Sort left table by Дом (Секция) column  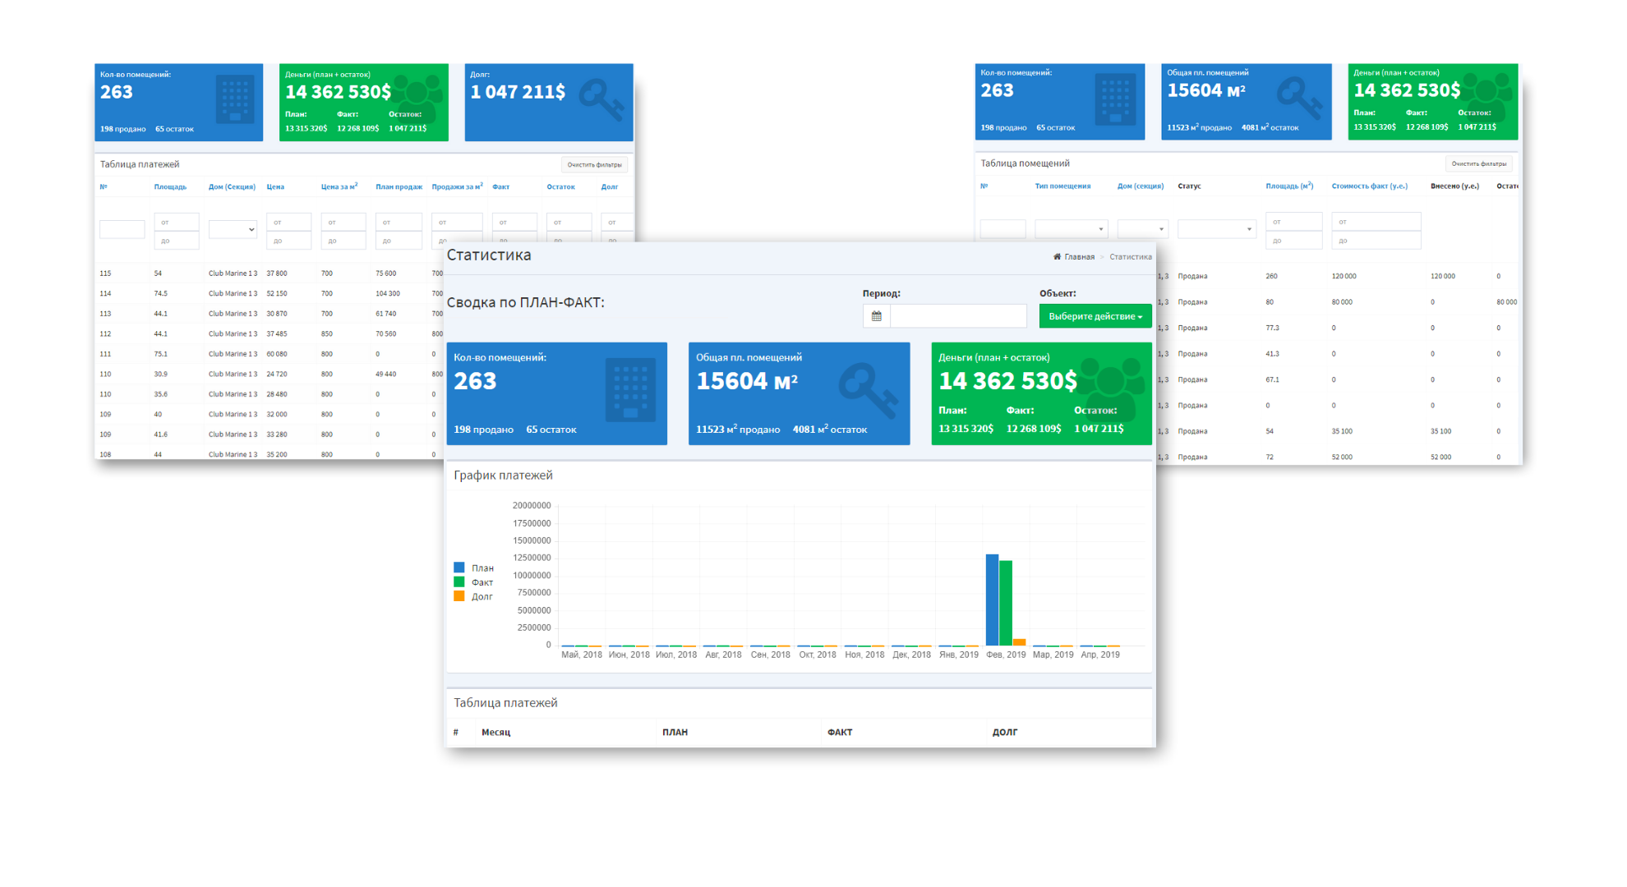click(232, 187)
